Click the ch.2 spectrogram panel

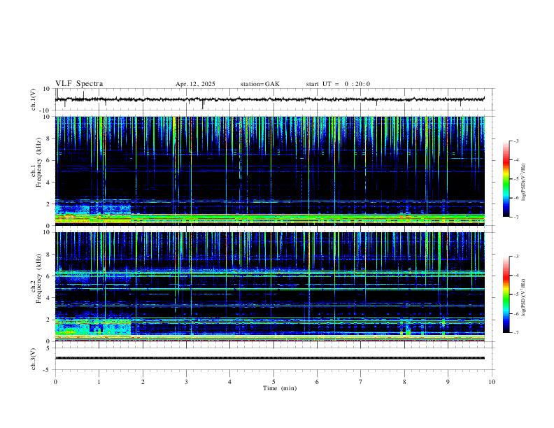[x=270, y=287]
